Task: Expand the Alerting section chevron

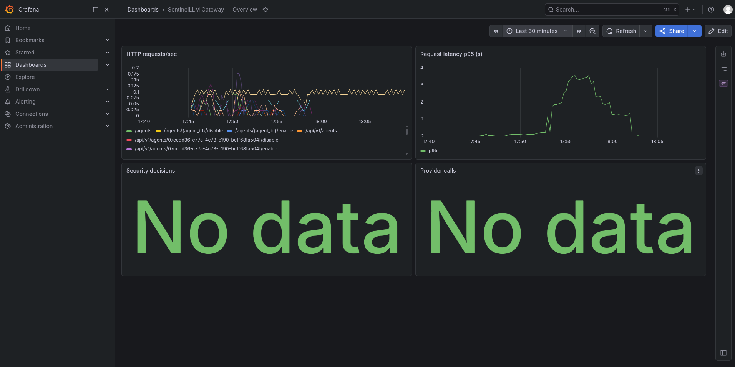Action: 108,102
